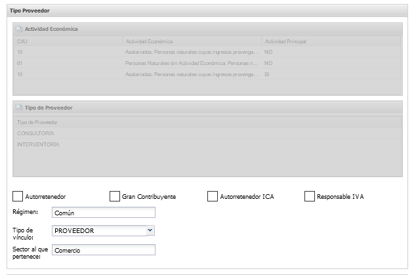Viewport: 416px width, 275px height.
Task: Select the INTERVENTORÍA provider type row
Action: point(207,144)
